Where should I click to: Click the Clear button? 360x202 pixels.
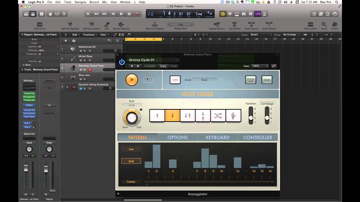[x=267, y=80]
